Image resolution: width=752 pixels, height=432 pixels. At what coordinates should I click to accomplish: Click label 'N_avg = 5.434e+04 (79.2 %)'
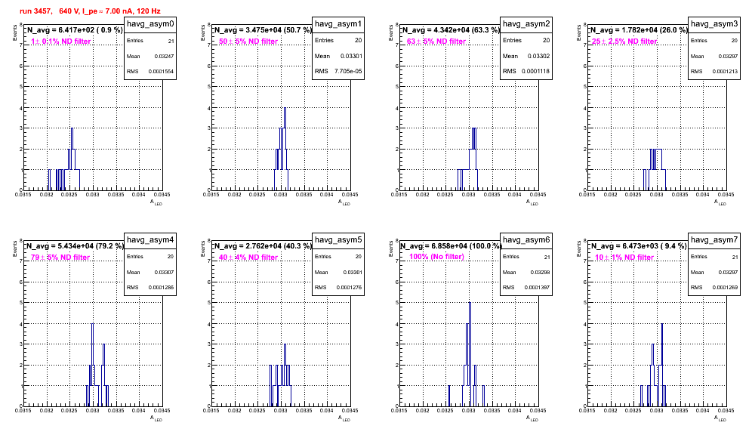click(x=74, y=246)
